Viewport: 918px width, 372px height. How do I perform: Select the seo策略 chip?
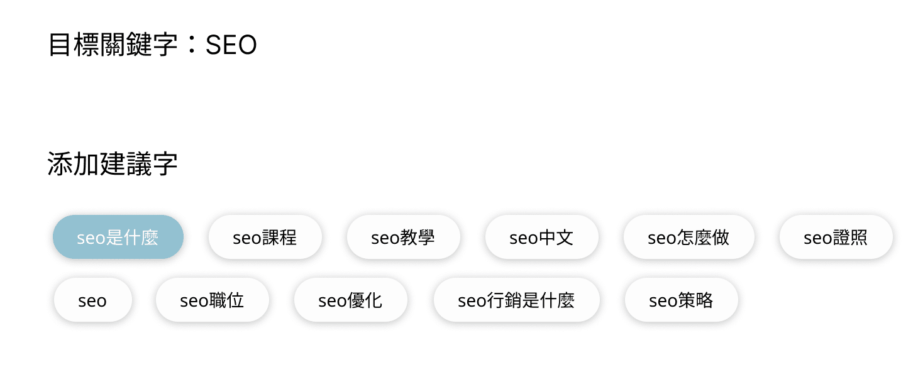[681, 300]
